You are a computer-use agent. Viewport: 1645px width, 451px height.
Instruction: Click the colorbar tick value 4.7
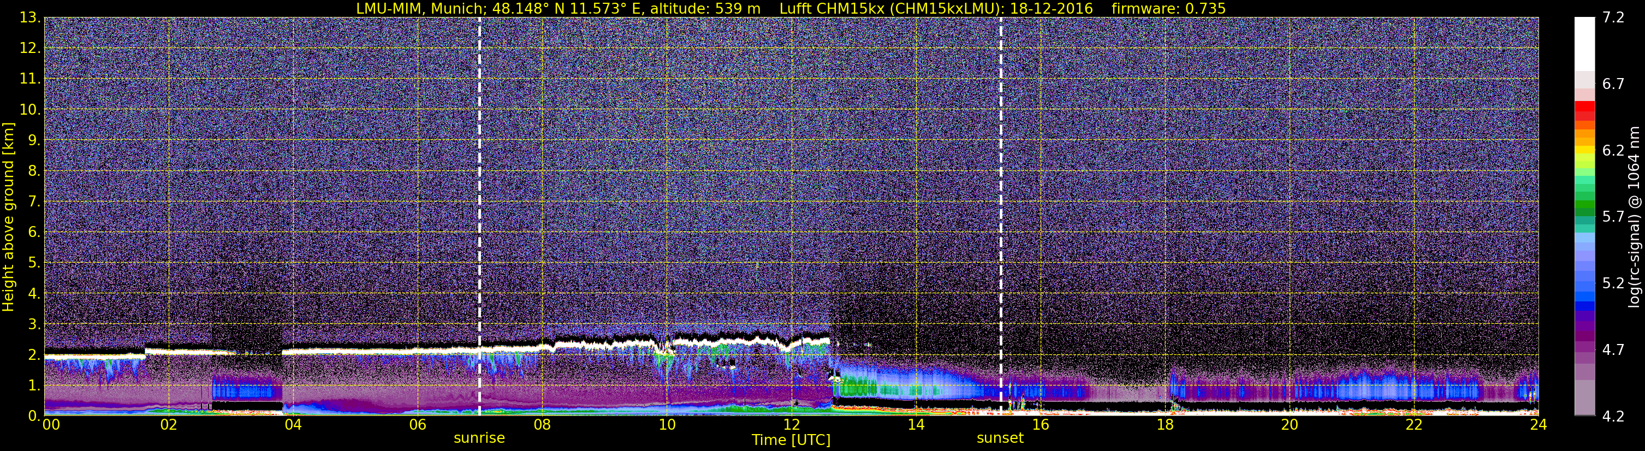click(x=1613, y=350)
